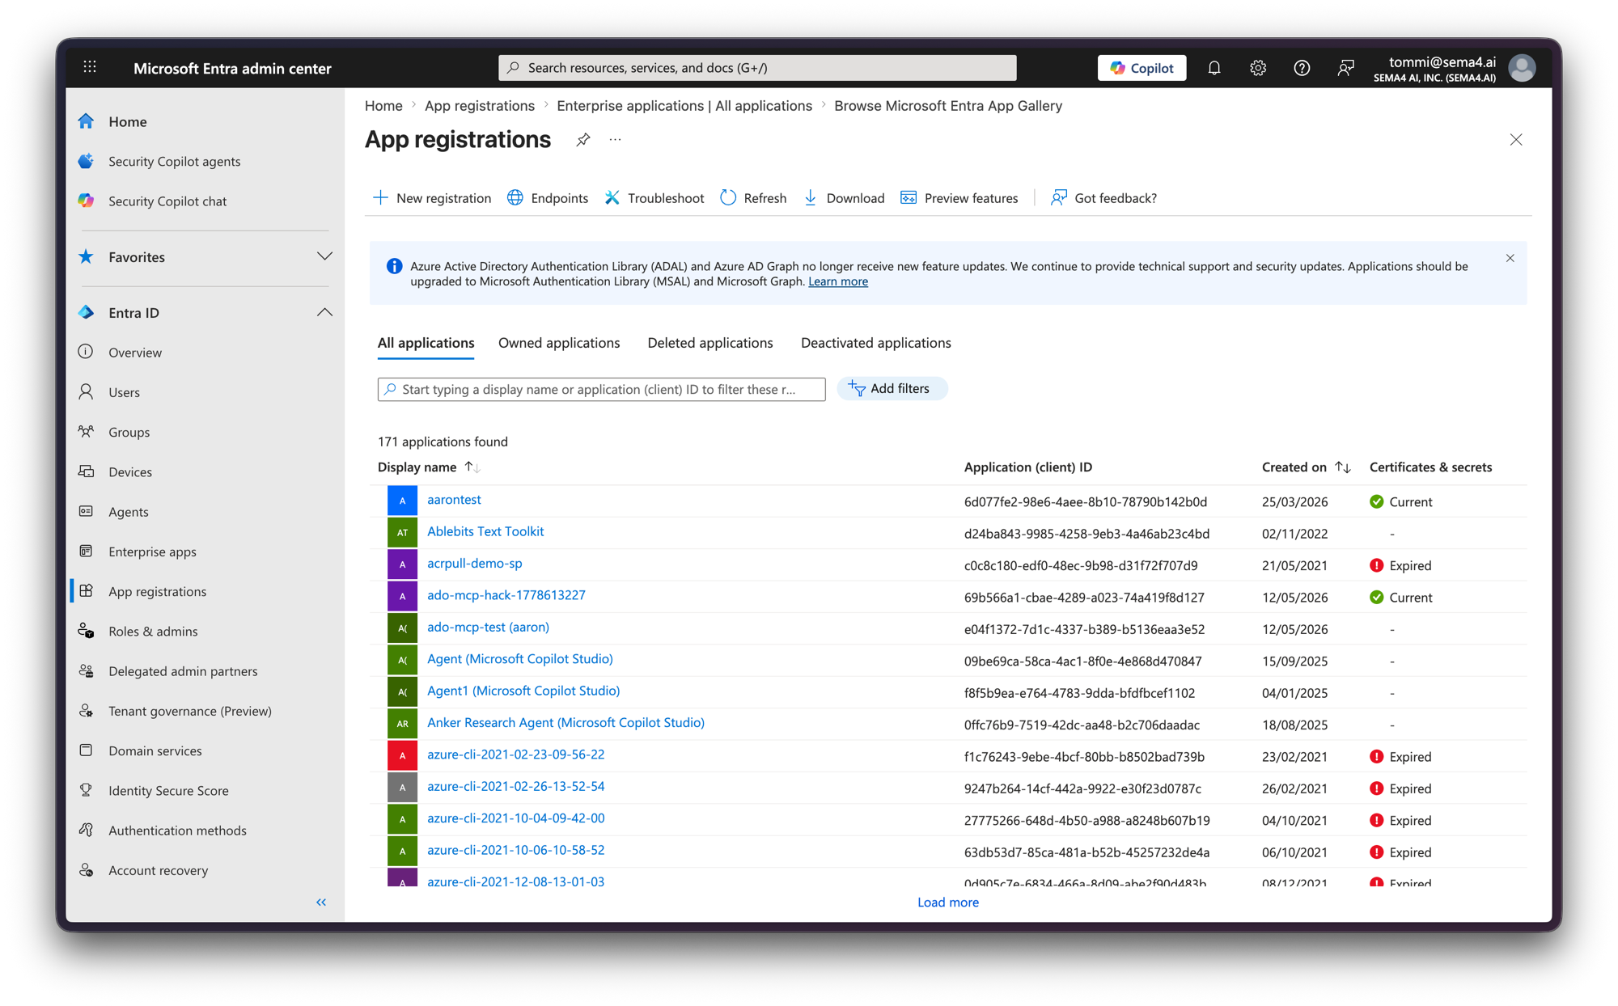This screenshot has height=1006, width=1618.
Task: Open the ellipsis more options next to the title
Action: click(616, 140)
